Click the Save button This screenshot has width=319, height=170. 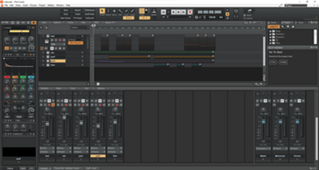point(66,10)
